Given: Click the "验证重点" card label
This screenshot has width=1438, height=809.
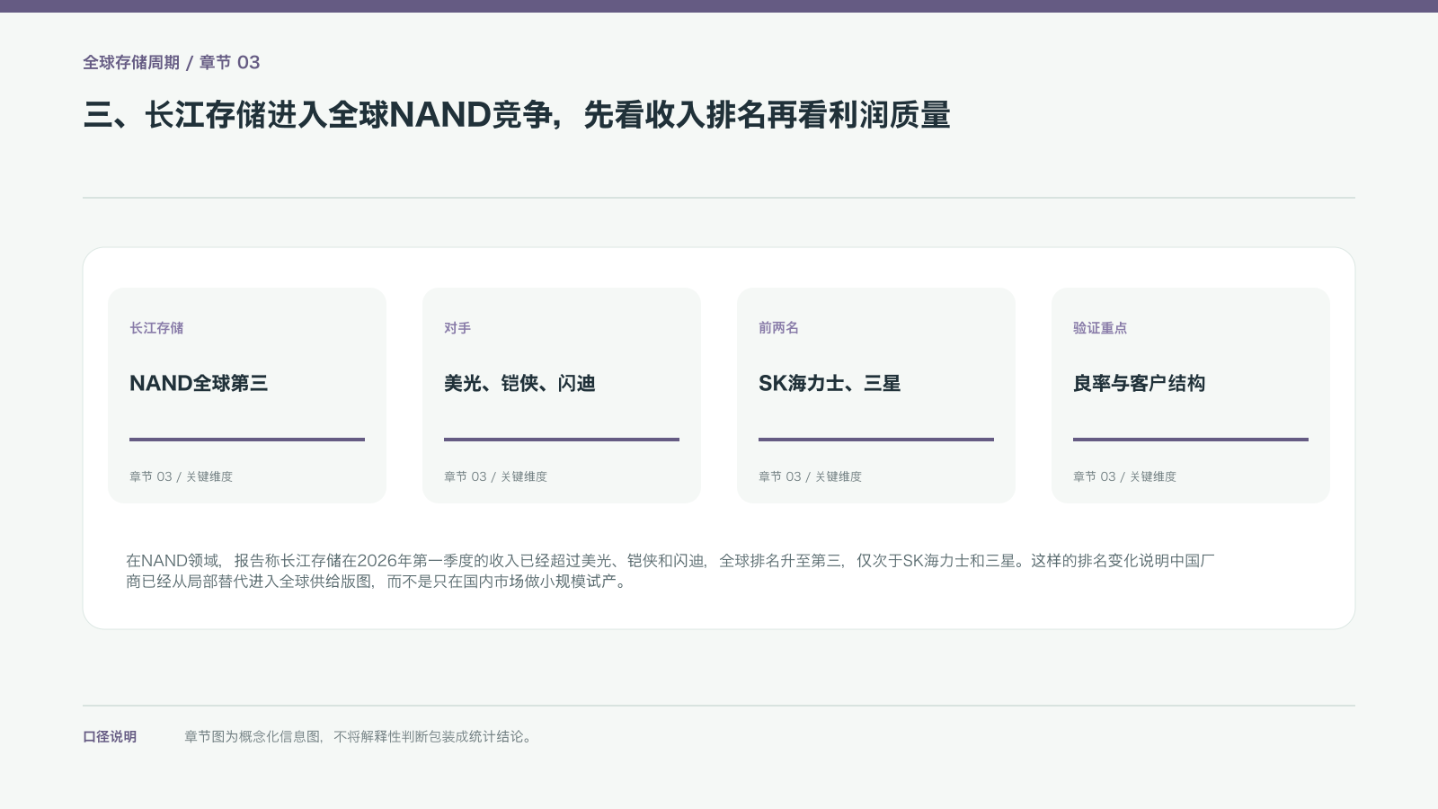Looking at the screenshot, I should [1100, 328].
